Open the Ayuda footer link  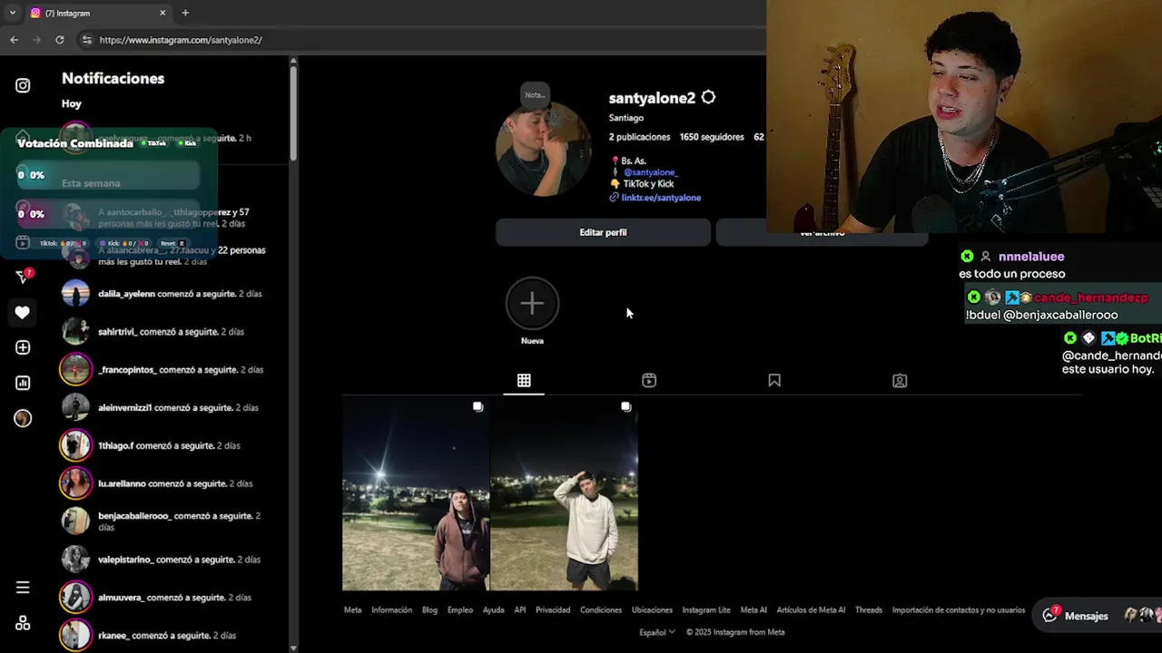click(493, 610)
